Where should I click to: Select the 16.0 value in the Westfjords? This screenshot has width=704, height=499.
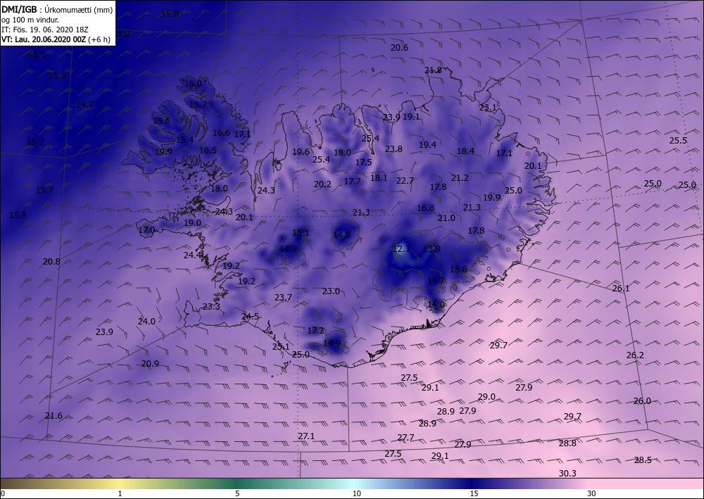pyautogui.click(x=193, y=84)
